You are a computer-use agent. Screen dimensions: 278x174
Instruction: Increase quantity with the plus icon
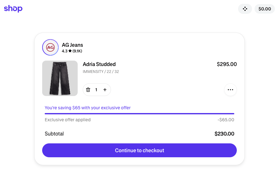pos(105,90)
